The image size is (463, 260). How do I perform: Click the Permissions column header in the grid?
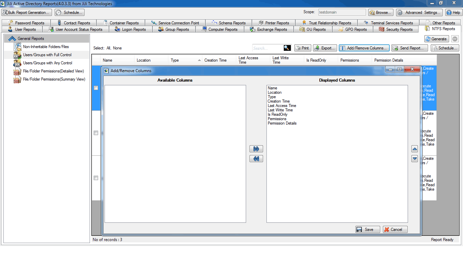tap(355, 60)
